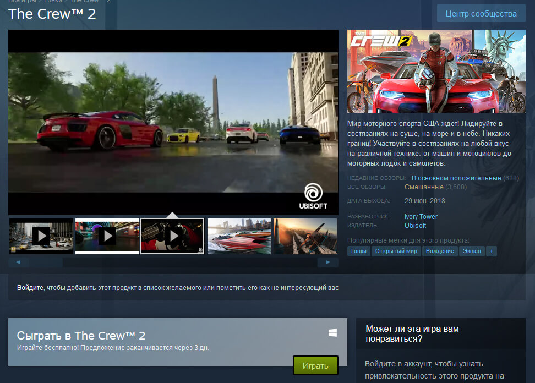Click the left arrow of thumbnail strip
The width and height of the screenshot is (535, 383).
pyautogui.click(x=18, y=262)
